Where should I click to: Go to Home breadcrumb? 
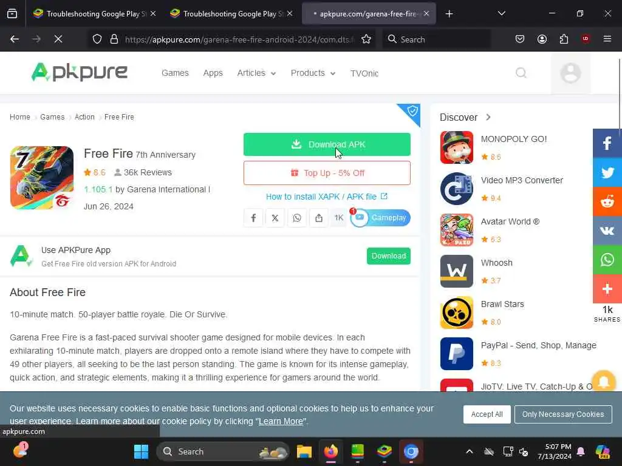tap(20, 117)
